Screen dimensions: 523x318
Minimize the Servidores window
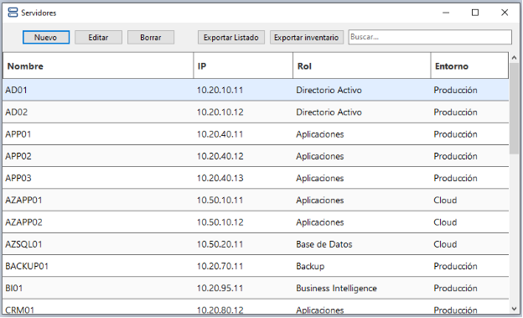point(446,13)
